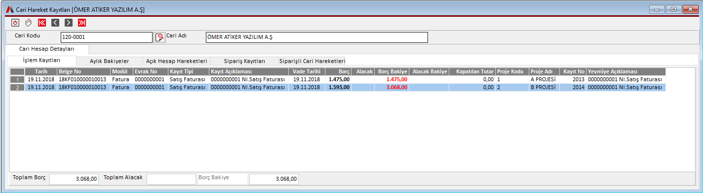The height and width of the screenshot is (193, 703).
Task: Open the Sipariş Kayıtları tab
Action: pos(244,61)
